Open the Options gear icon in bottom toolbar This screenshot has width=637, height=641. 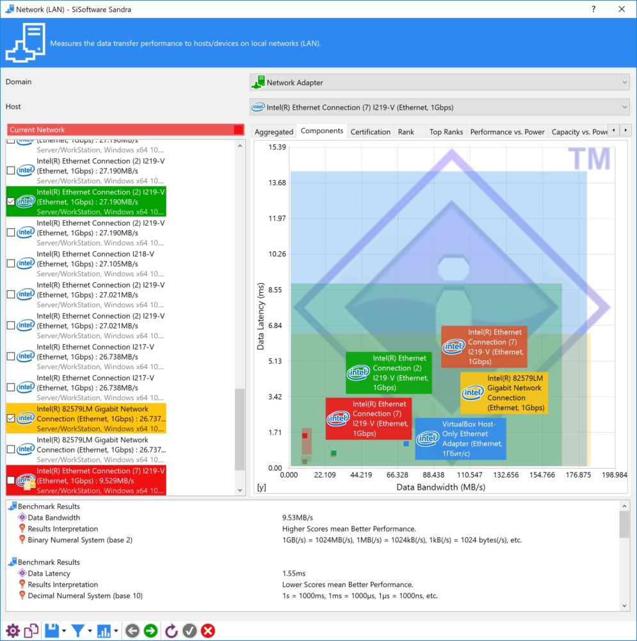[13, 631]
